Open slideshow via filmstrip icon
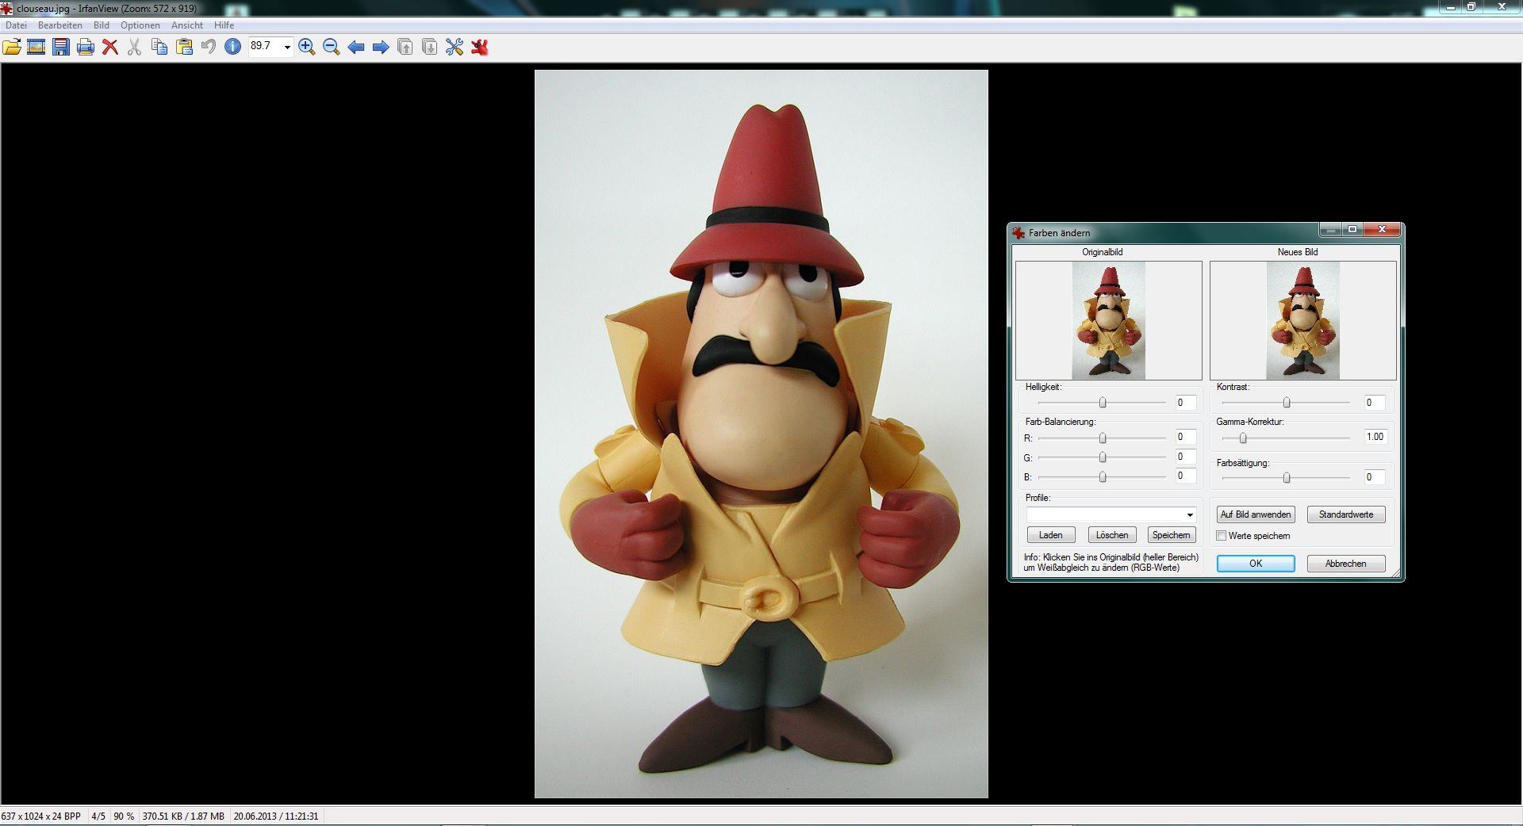Image resolution: width=1523 pixels, height=826 pixels. click(x=36, y=48)
